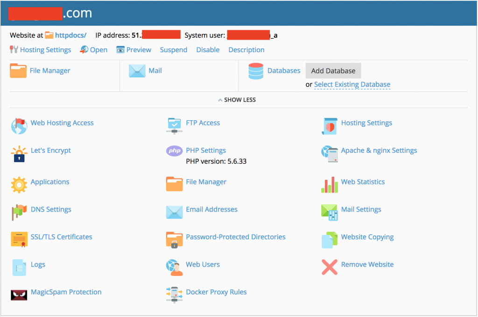Open the Databases stack icon
478x317 pixels.
(256, 71)
